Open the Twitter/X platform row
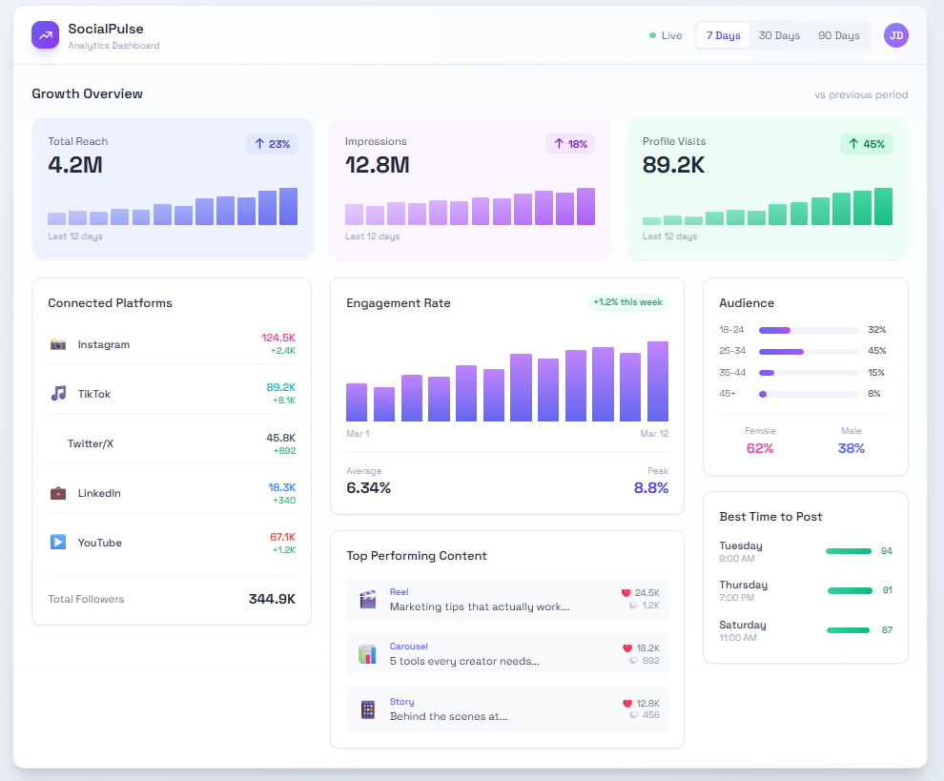Image resolution: width=944 pixels, height=781 pixels. [x=172, y=443]
